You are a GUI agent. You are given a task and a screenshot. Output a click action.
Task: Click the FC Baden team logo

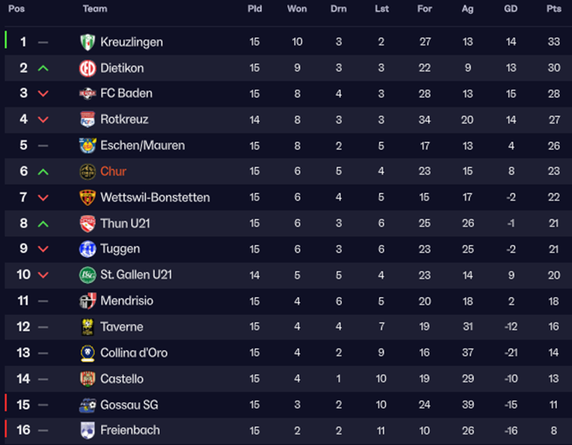point(87,93)
